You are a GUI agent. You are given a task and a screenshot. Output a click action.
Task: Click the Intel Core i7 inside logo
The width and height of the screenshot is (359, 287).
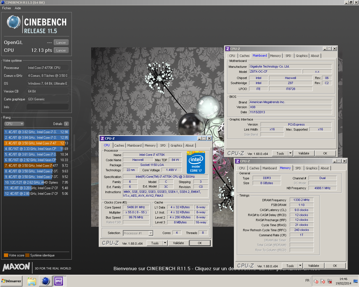coord(196,163)
